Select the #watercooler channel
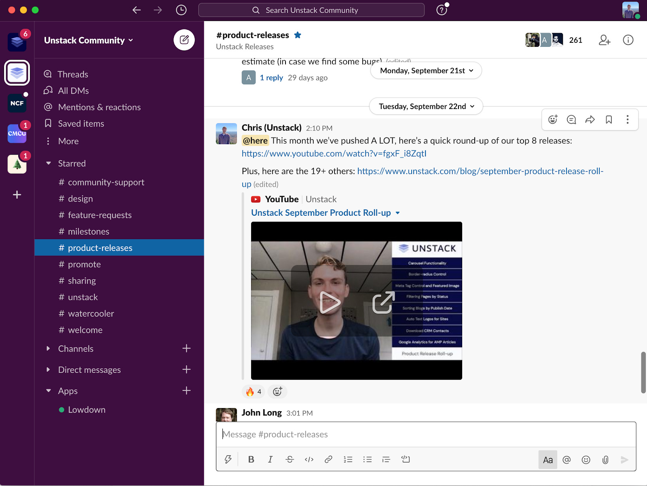 [91, 313]
